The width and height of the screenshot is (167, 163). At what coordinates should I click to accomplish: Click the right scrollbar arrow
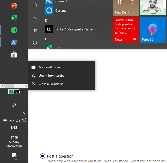[x=26, y=86]
